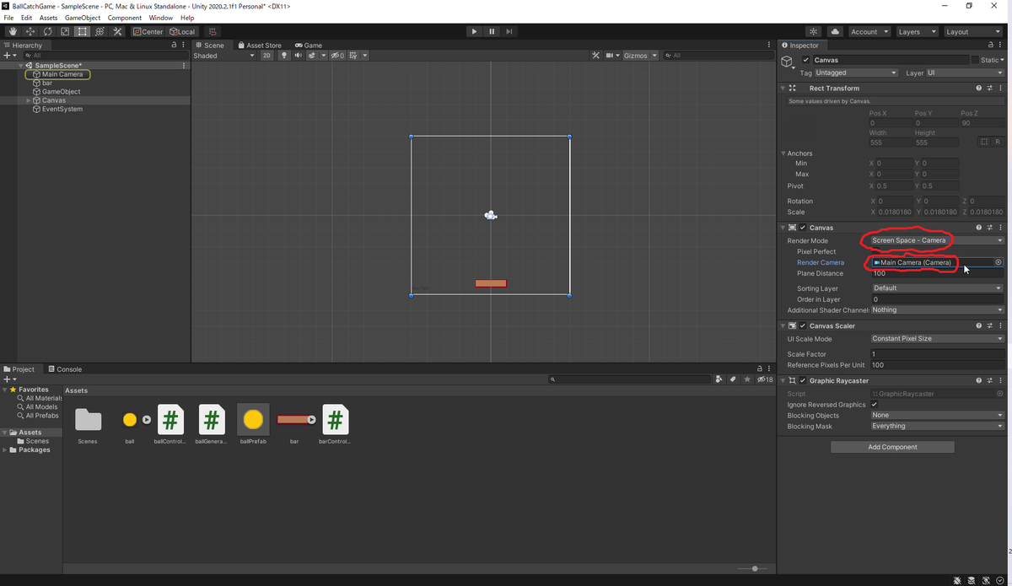Image resolution: width=1012 pixels, height=586 pixels.
Task: Open Canvas Scaler options menu
Action: (1000, 325)
